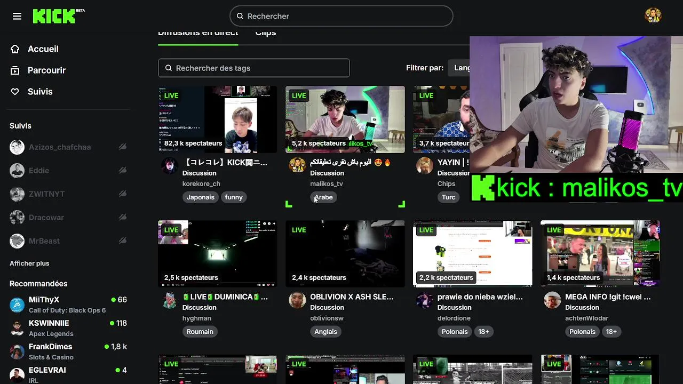
Task: Click ZWITNYT avatar in sidebar
Action: pyautogui.click(x=17, y=194)
